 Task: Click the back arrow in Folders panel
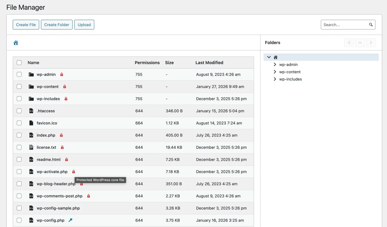(349, 43)
